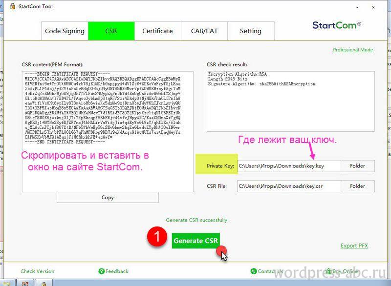Open the Certificate tab
Screen dimensions: 391x286
157,31
